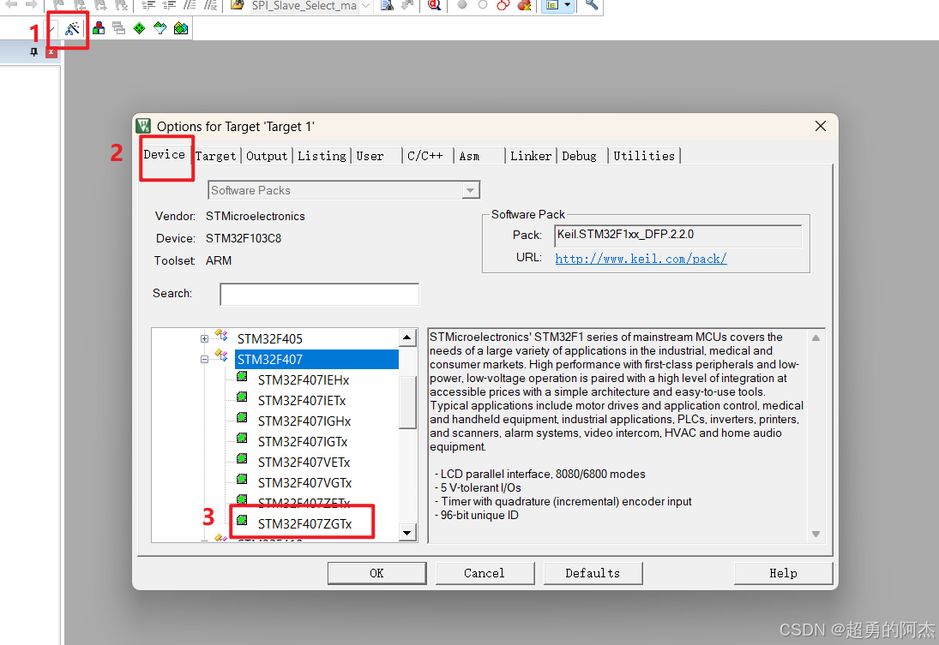Open the Software Packs dropdown
Viewport: 939px width, 645px height.
point(471,190)
